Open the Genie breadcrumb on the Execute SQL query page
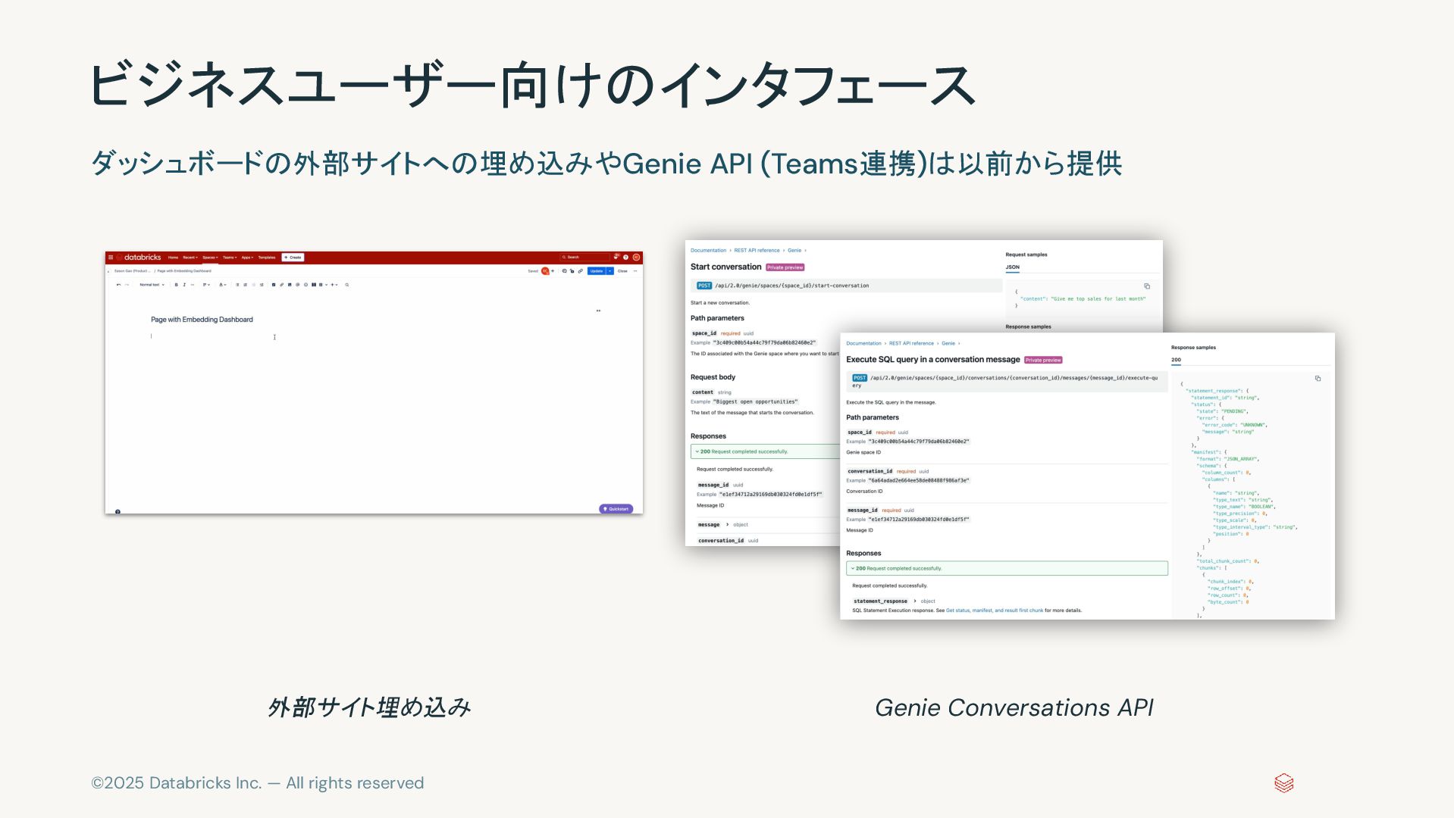This screenshot has width=1454, height=818. point(948,344)
